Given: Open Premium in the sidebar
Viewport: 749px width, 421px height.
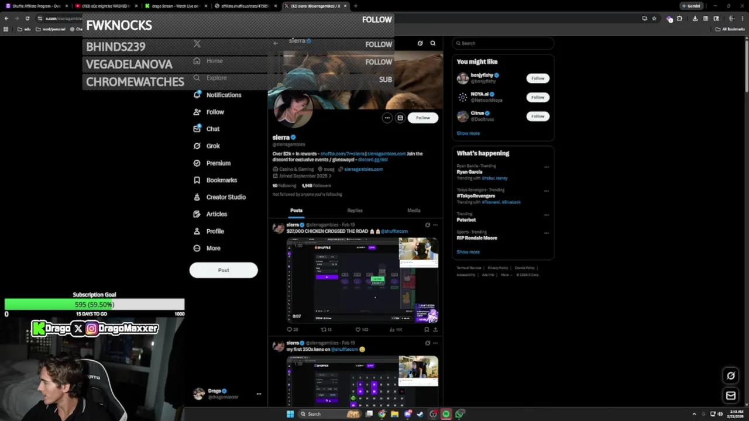Looking at the screenshot, I should click(212, 163).
